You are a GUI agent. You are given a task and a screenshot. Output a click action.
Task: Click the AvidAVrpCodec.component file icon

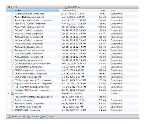click(x=12, y=57)
